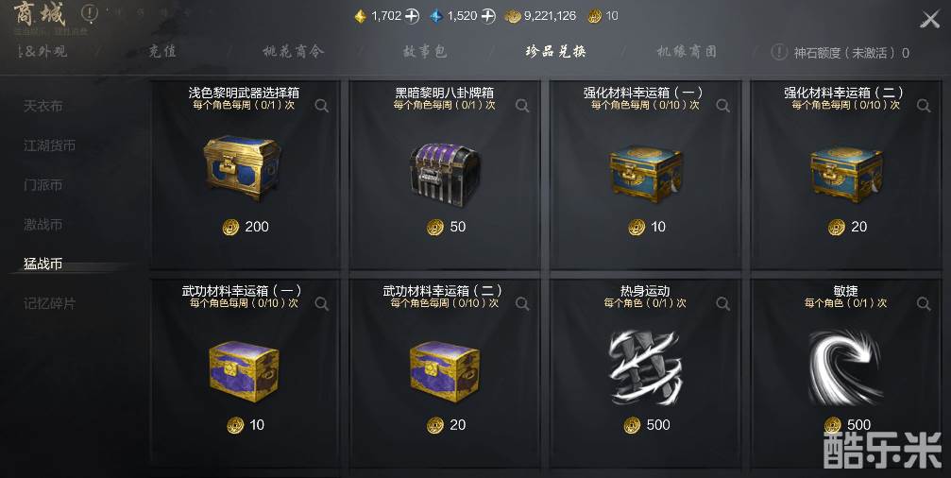The image size is (951, 478).
Task: Select the 敏捷 swirl skill icon
Action: coord(845,367)
